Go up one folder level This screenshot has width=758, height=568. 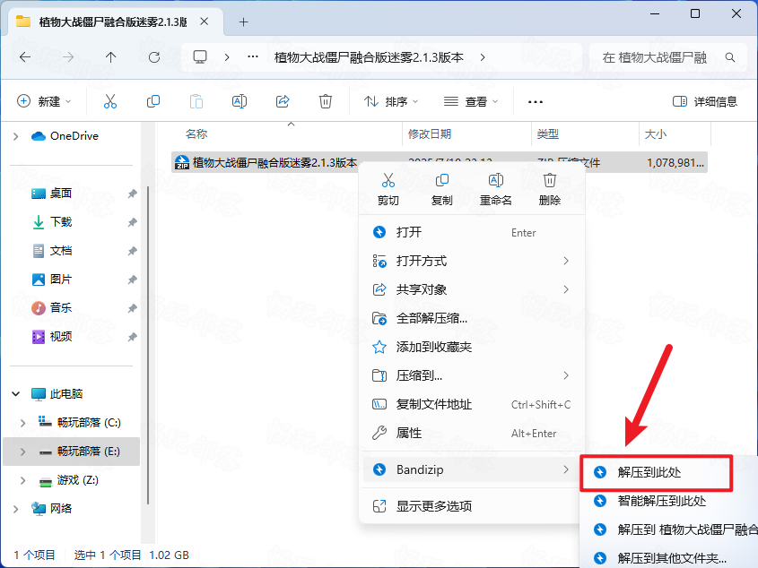110,57
